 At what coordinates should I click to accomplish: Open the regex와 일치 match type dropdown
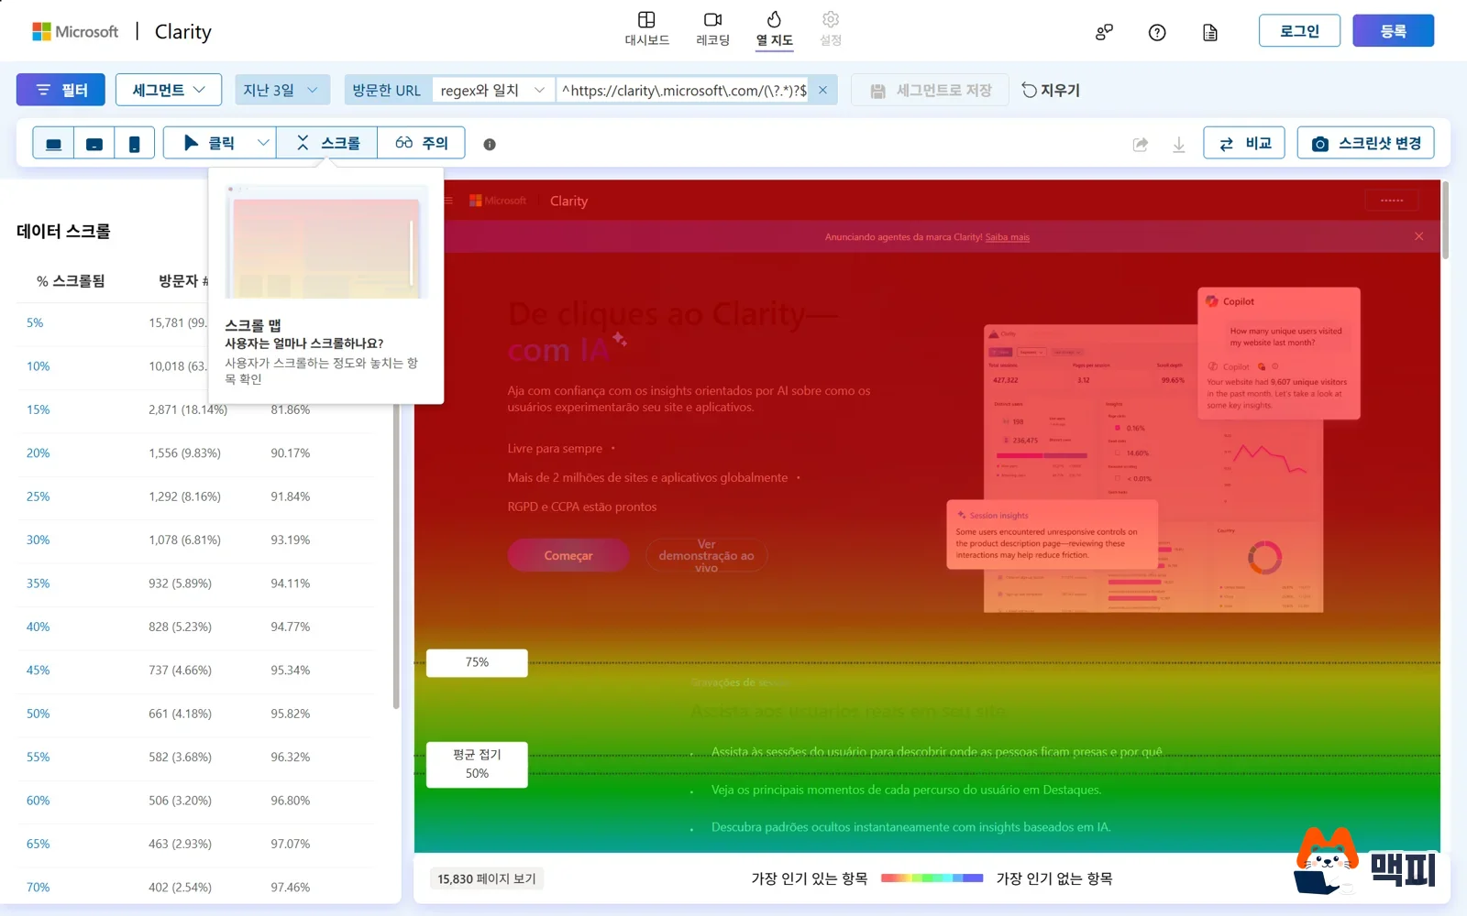(493, 90)
